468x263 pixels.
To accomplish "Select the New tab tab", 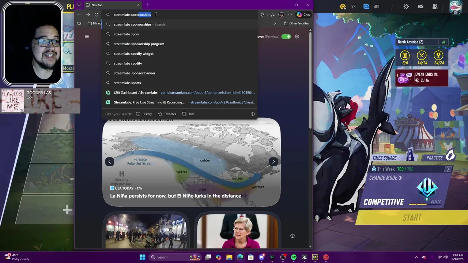I will [x=113, y=5].
